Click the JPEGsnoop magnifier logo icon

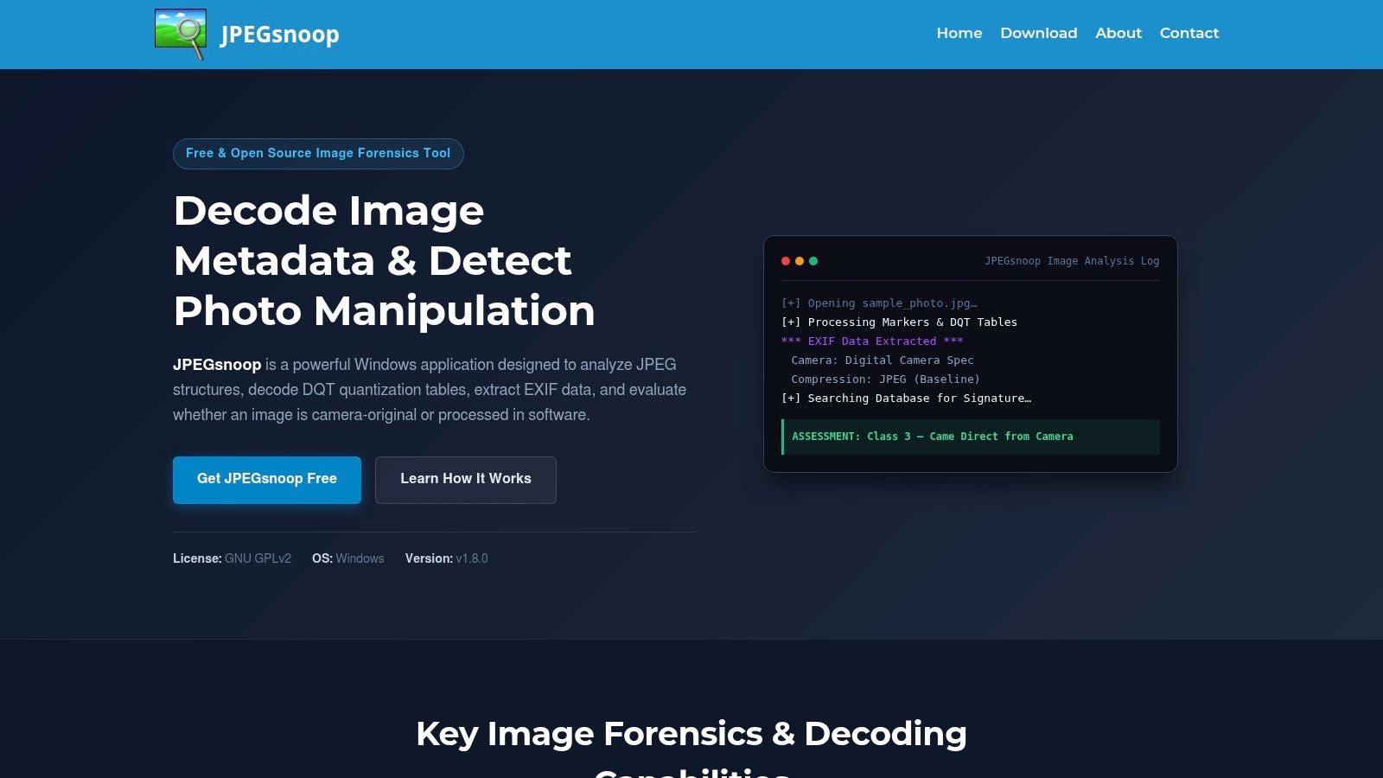[181, 34]
